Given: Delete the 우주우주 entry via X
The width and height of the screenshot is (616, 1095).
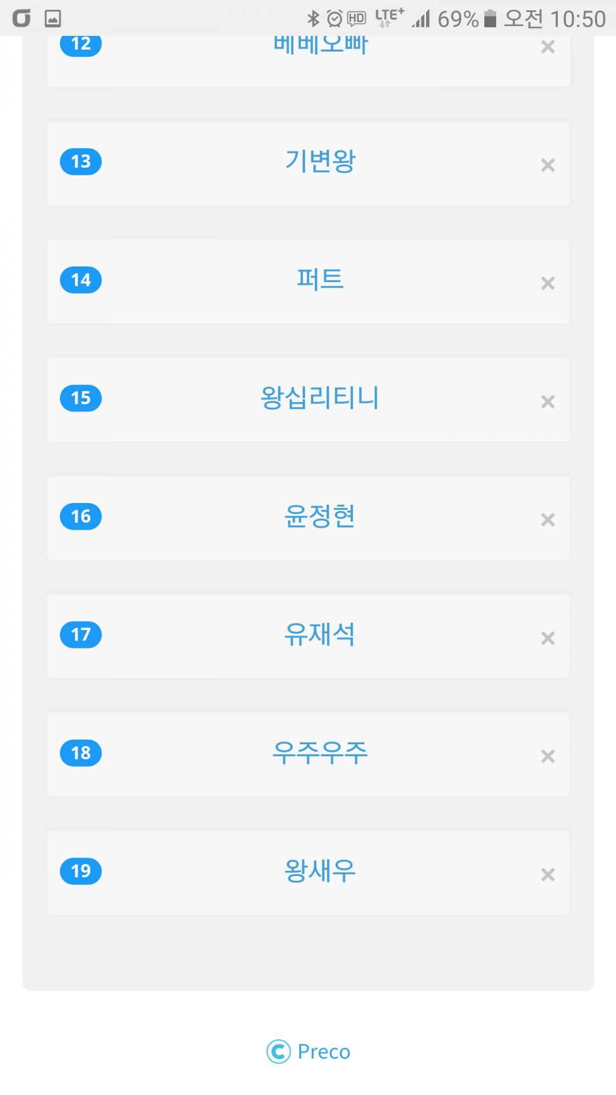Looking at the screenshot, I should [548, 756].
